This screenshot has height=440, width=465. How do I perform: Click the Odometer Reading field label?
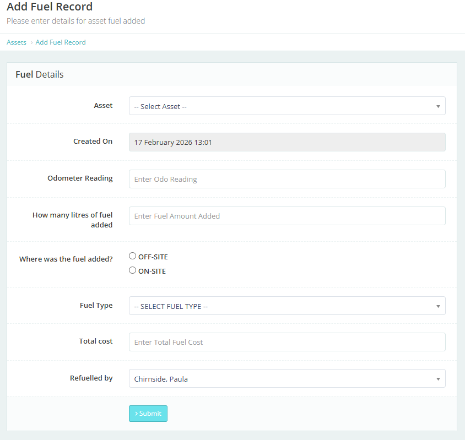(80, 178)
